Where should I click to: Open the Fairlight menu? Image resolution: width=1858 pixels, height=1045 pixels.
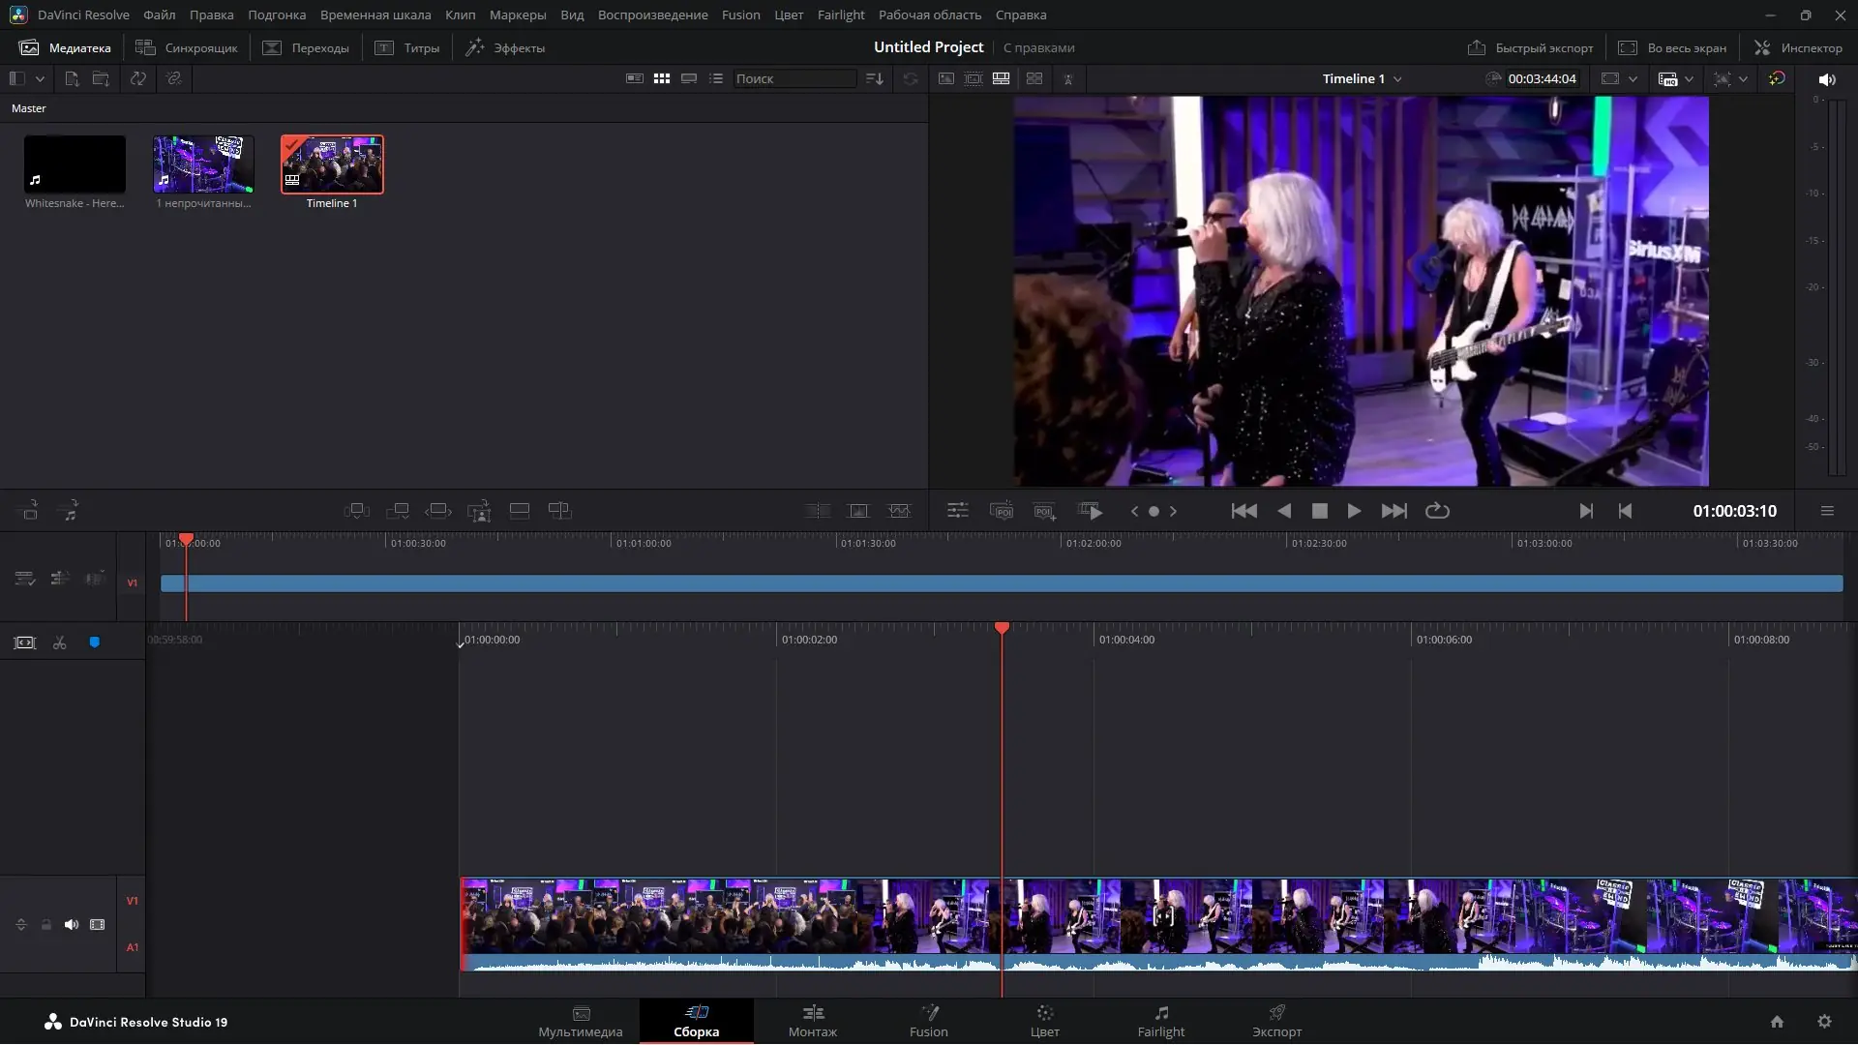tap(840, 15)
